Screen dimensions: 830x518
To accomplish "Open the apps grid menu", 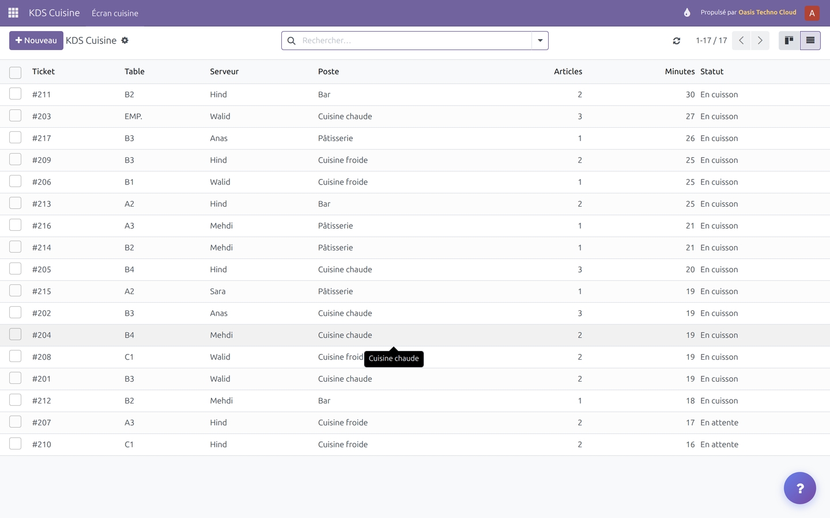I will (13, 13).
